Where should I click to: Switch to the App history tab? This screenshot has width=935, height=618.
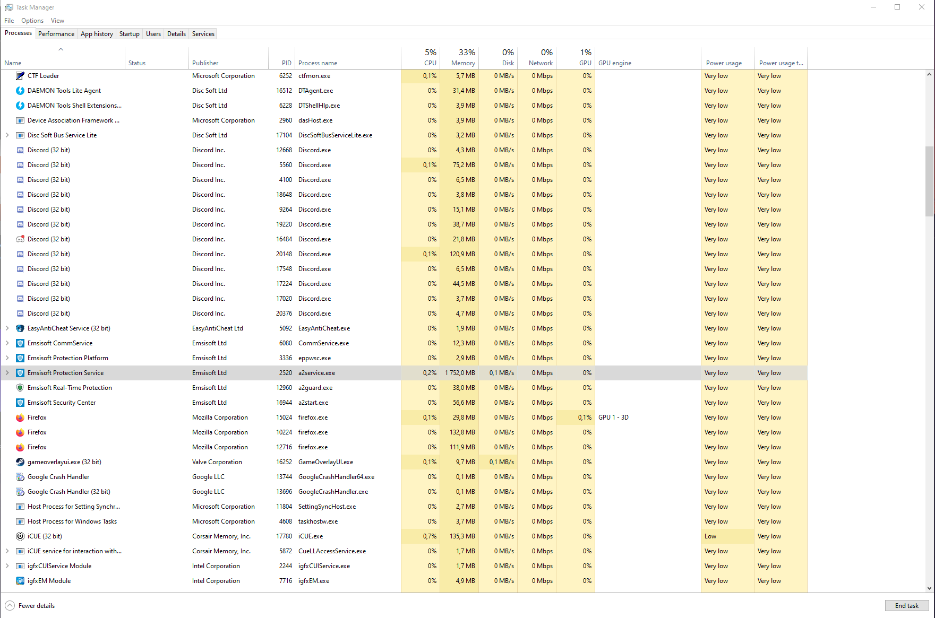coord(97,34)
